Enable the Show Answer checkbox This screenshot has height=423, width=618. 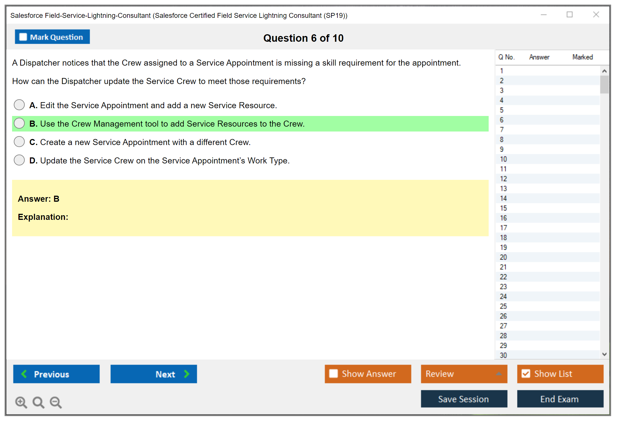(x=333, y=374)
